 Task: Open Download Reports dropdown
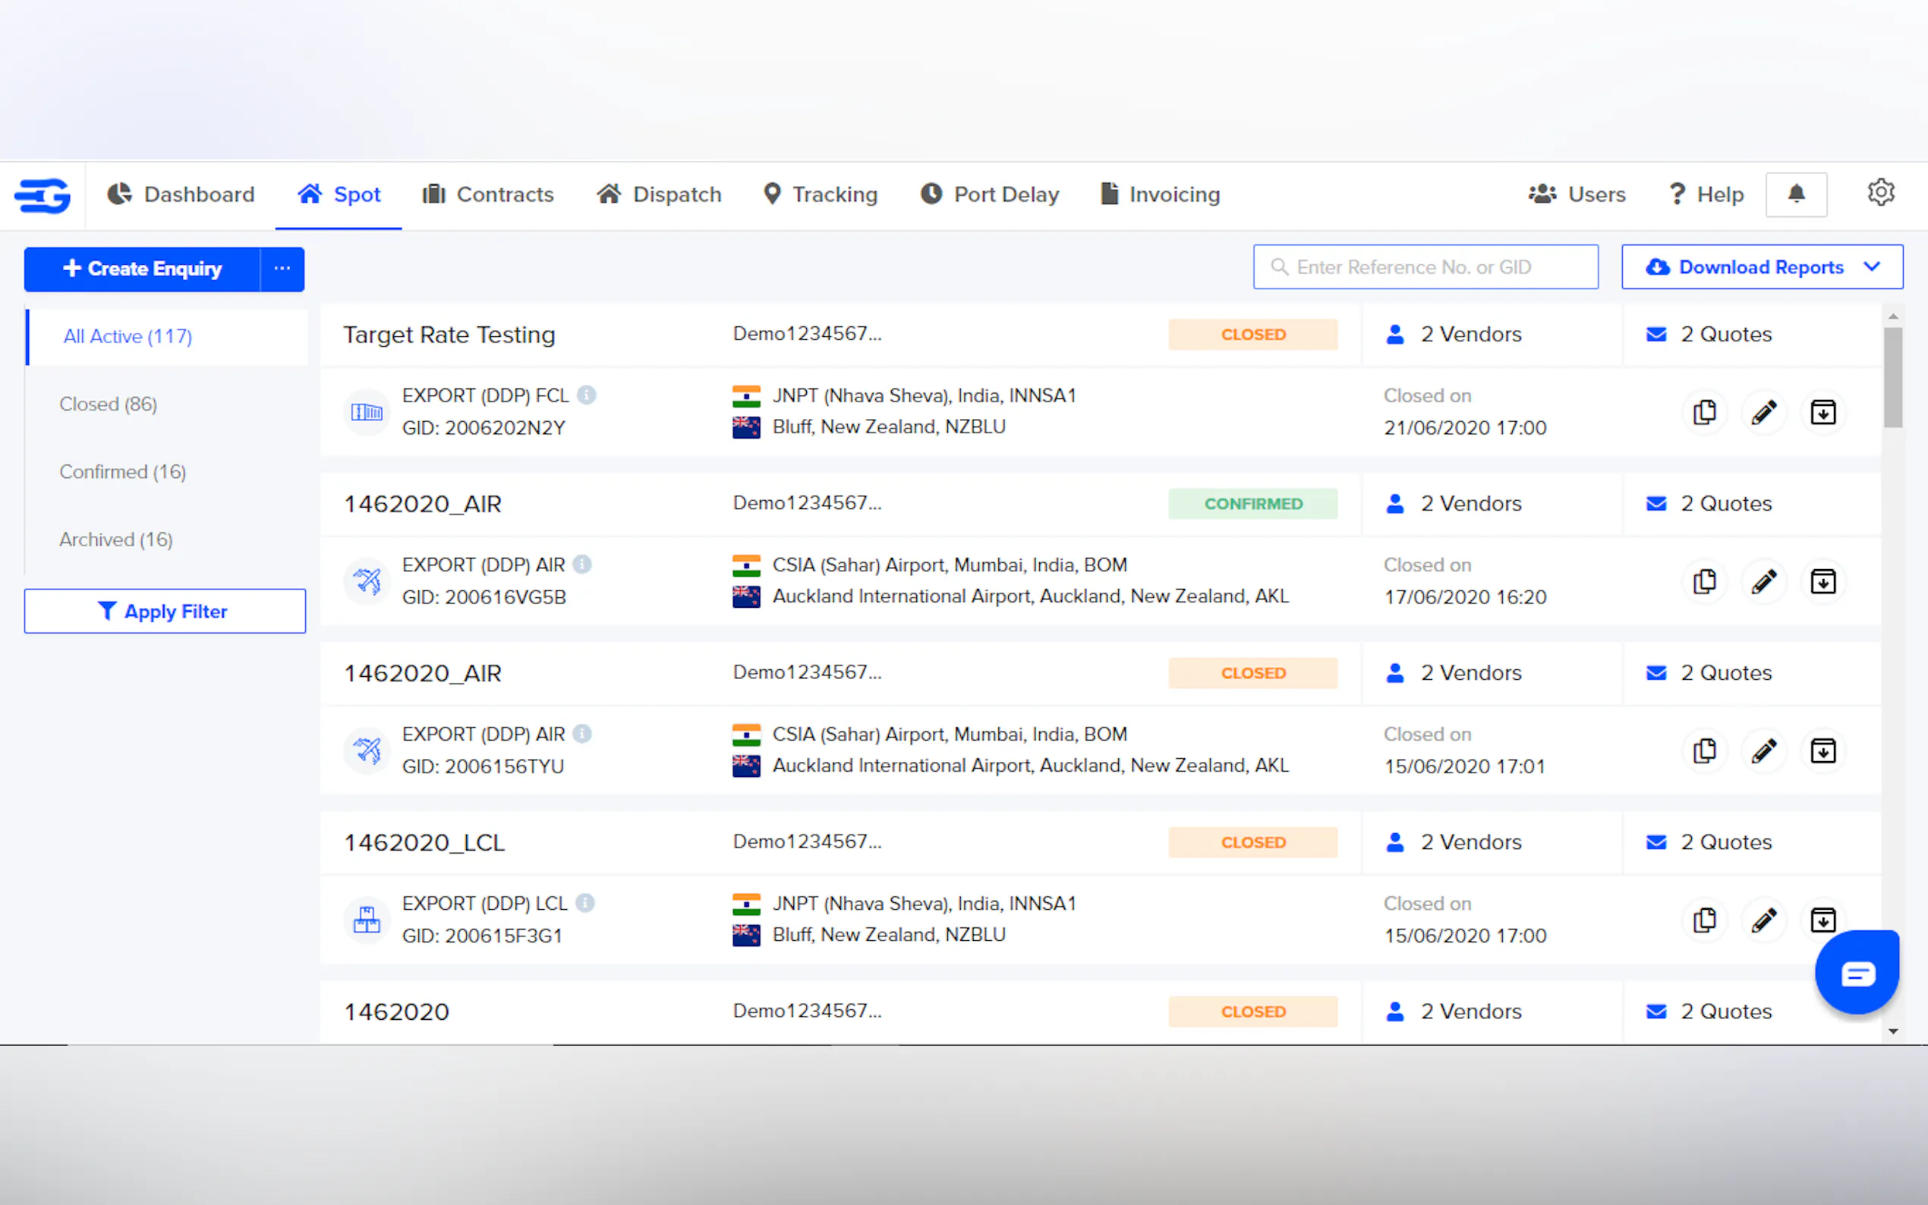(1763, 267)
